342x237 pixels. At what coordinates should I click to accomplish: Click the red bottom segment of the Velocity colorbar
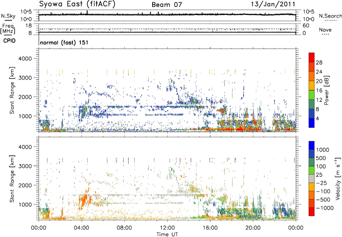[x=312, y=212]
